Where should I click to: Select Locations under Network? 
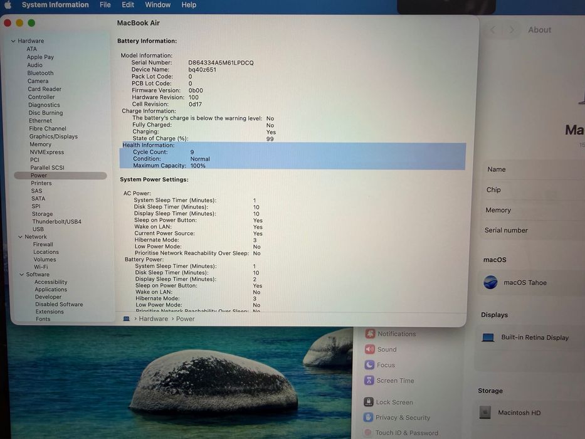click(46, 252)
